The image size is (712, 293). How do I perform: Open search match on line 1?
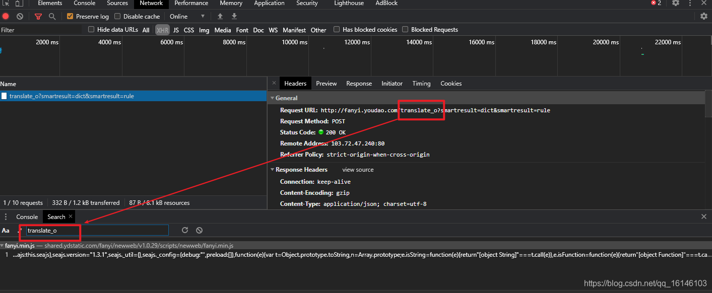[x=356, y=255]
